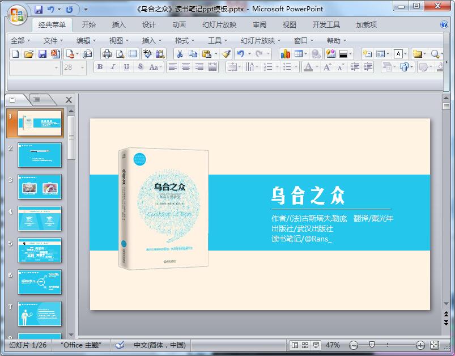The image size is (455, 356).
Task: Expand the 文件 dropdown menu
Action: click(x=53, y=41)
